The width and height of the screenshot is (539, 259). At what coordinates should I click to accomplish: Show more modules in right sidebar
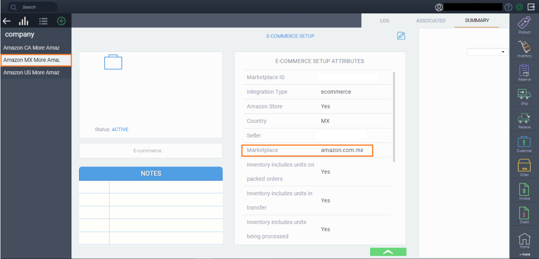click(x=525, y=255)
